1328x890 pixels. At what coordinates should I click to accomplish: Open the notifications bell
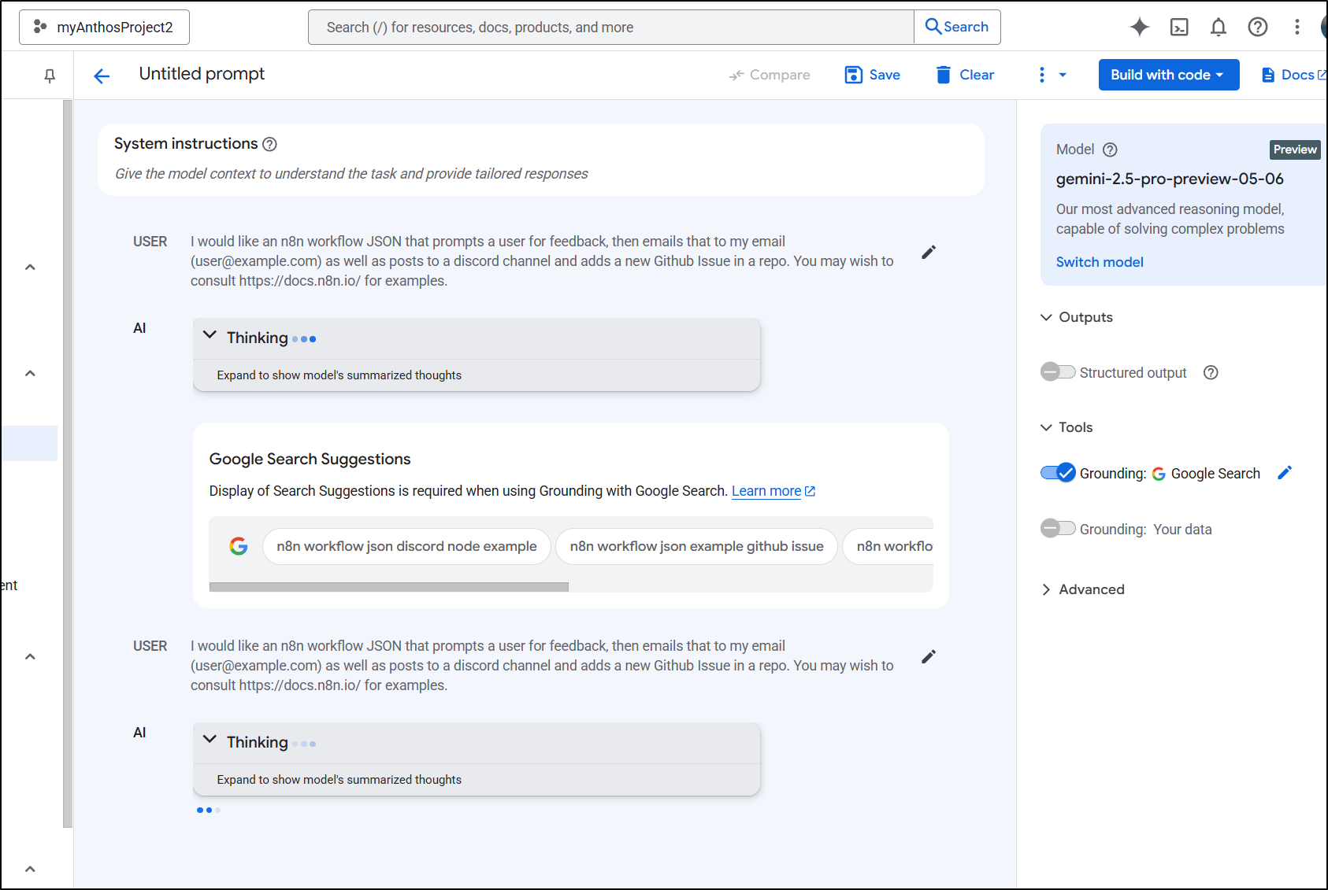point(1219,27)
